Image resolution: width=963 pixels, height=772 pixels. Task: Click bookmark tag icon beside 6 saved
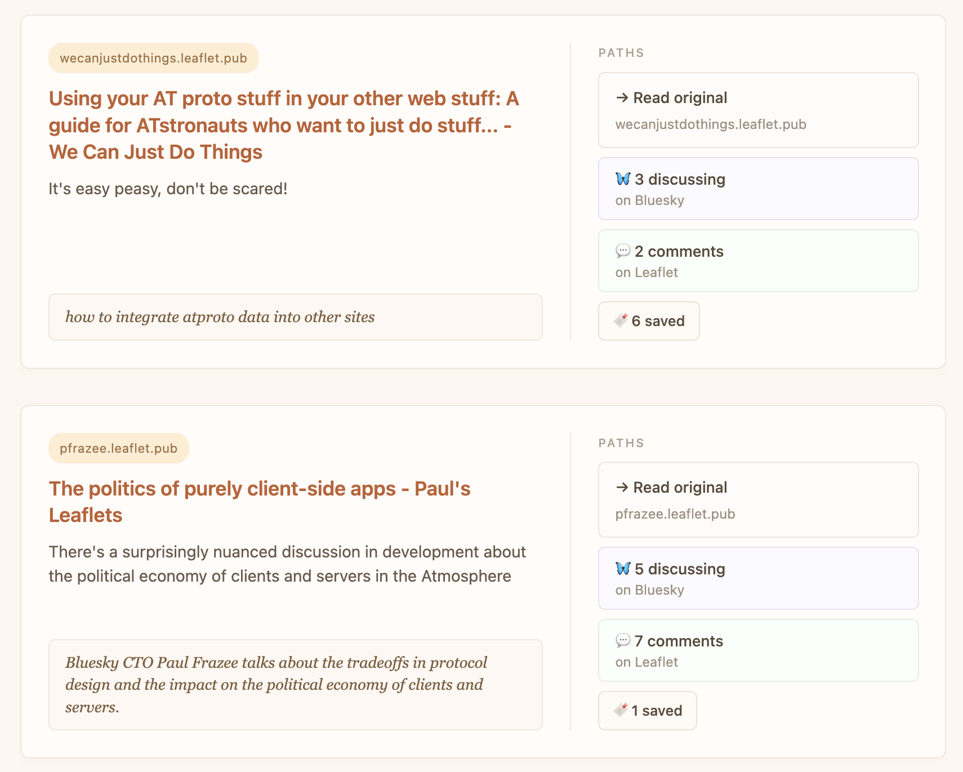pyautogui.click(x=621, y=321)
